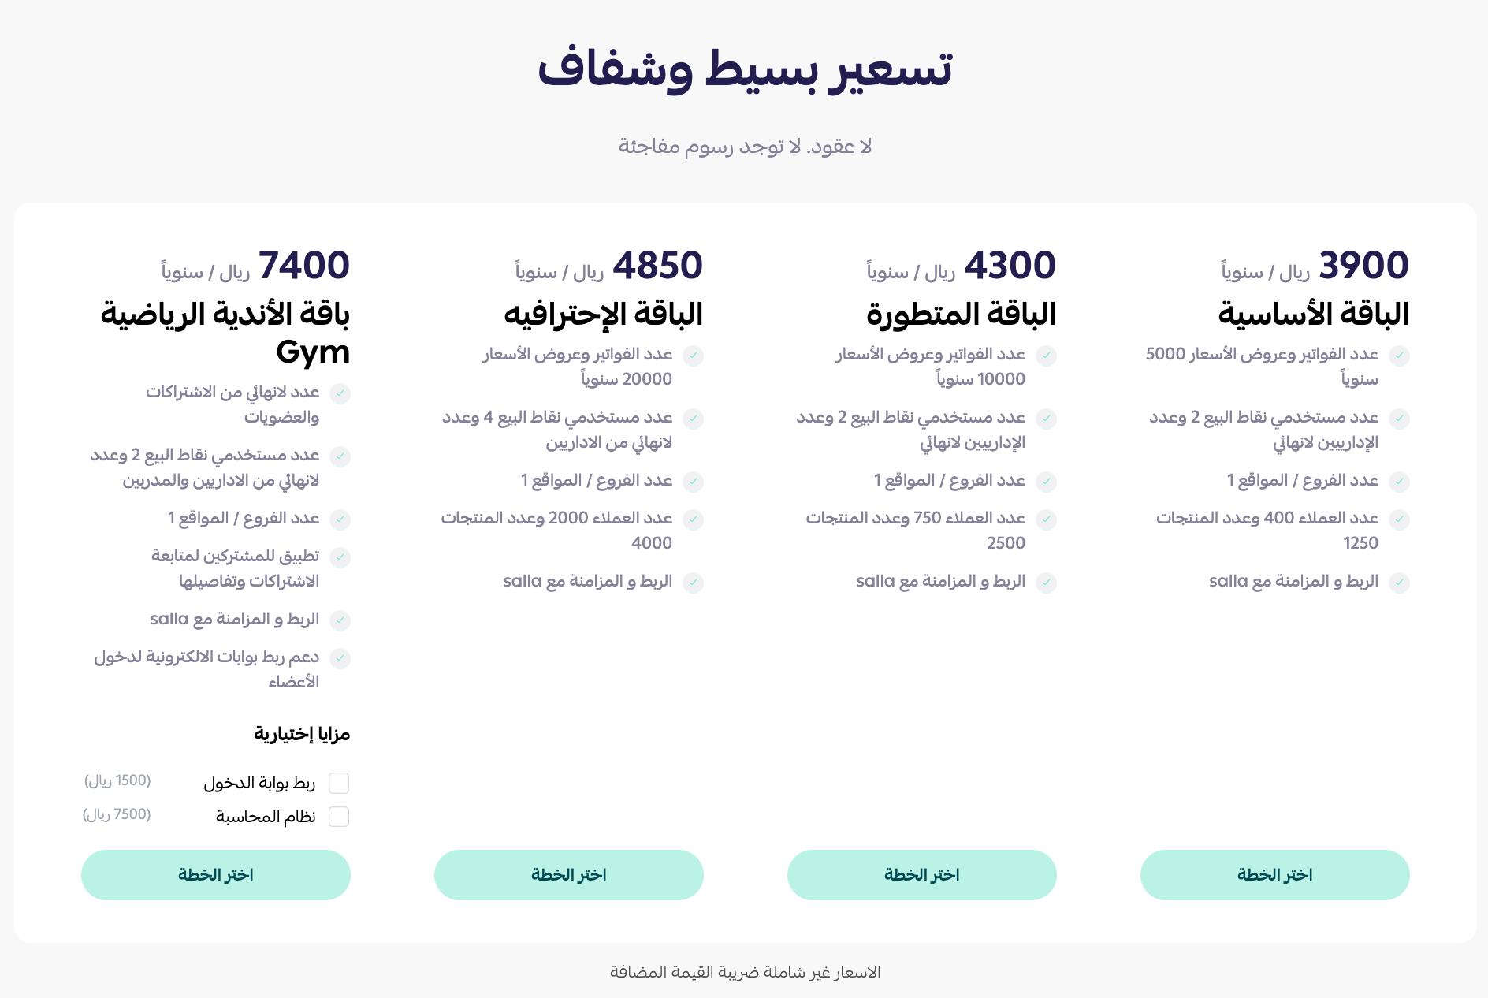Screen dimensions: 1488x998
Task: Click check icon beside 5000 invoices feature
Action: pyautogui.click(x=1399, y=356)
